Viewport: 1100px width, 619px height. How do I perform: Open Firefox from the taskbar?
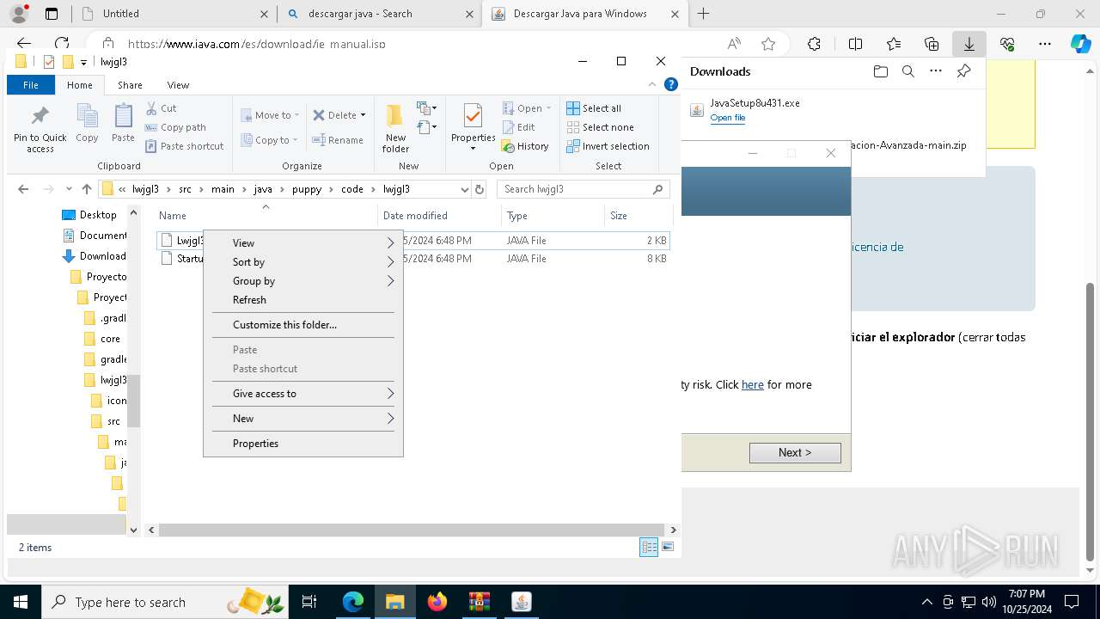coord(437,602)
